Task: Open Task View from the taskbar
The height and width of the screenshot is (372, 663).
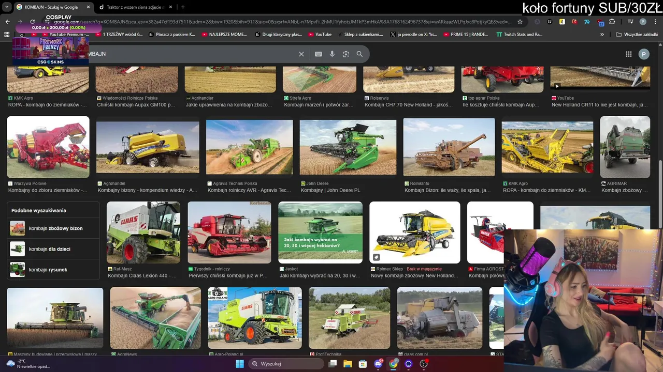Action: 333,364
